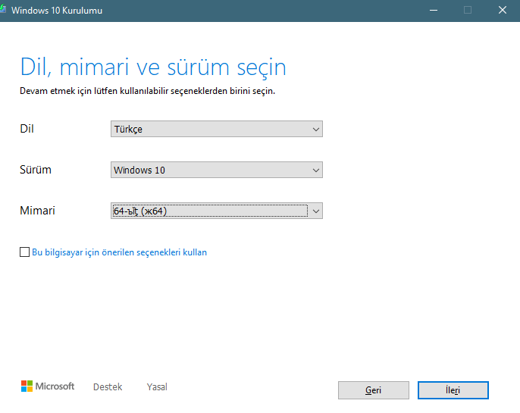Open the Dil language dropdown showing Türkçe
The height and width of the screenshot is (413, 520).
217,129
